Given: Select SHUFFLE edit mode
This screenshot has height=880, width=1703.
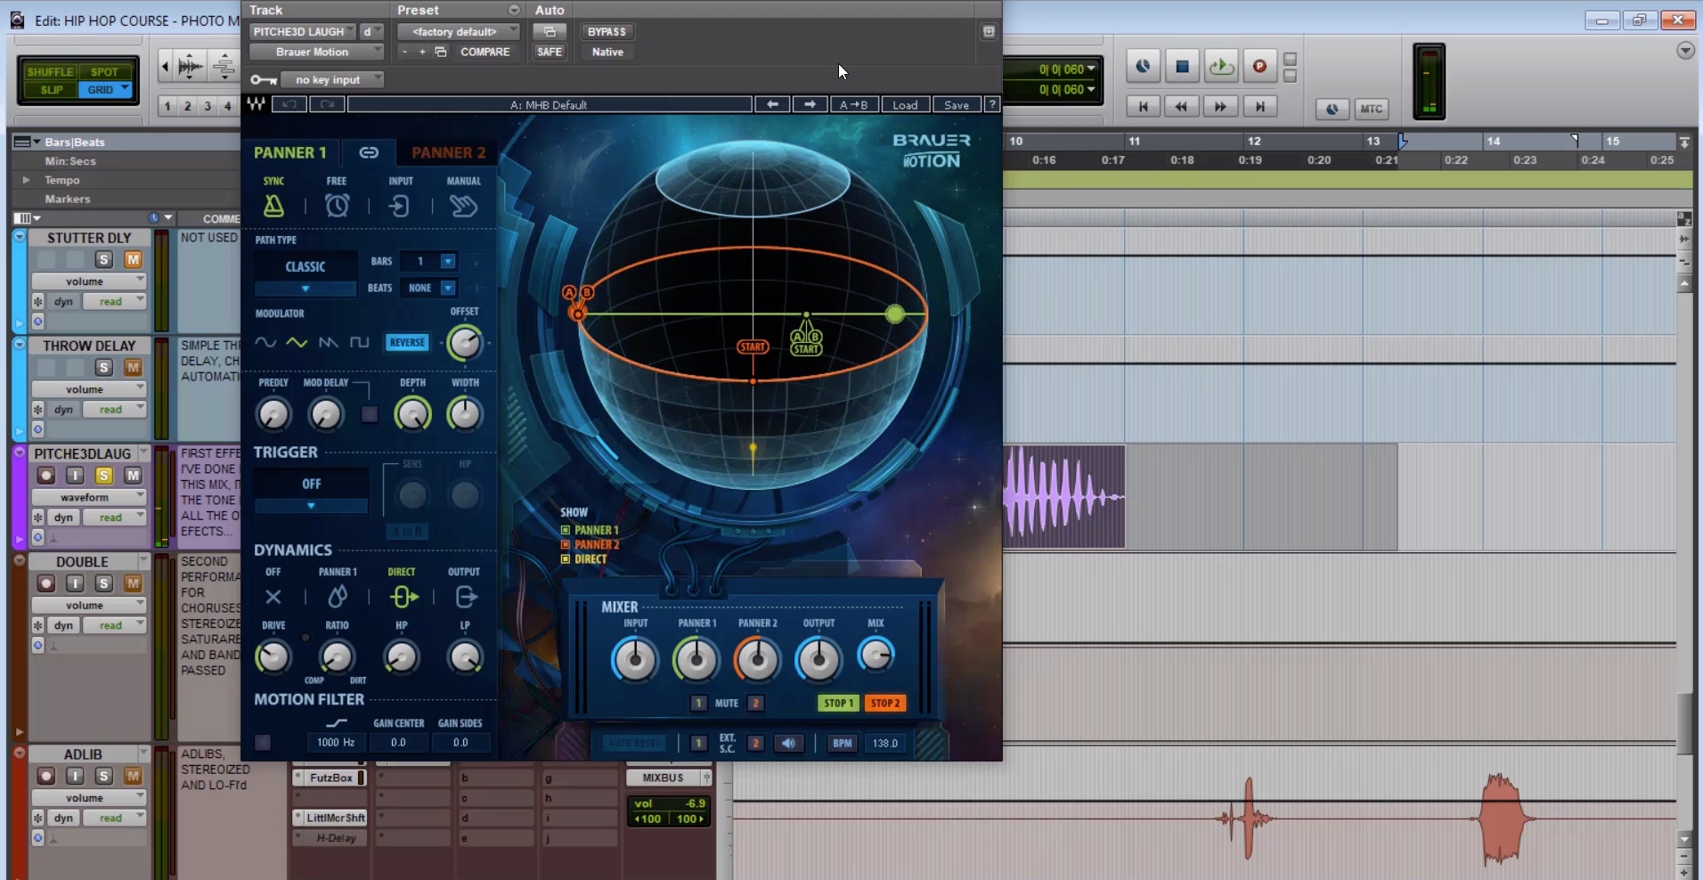Looking at the screenshot, I should click(51, 72).
